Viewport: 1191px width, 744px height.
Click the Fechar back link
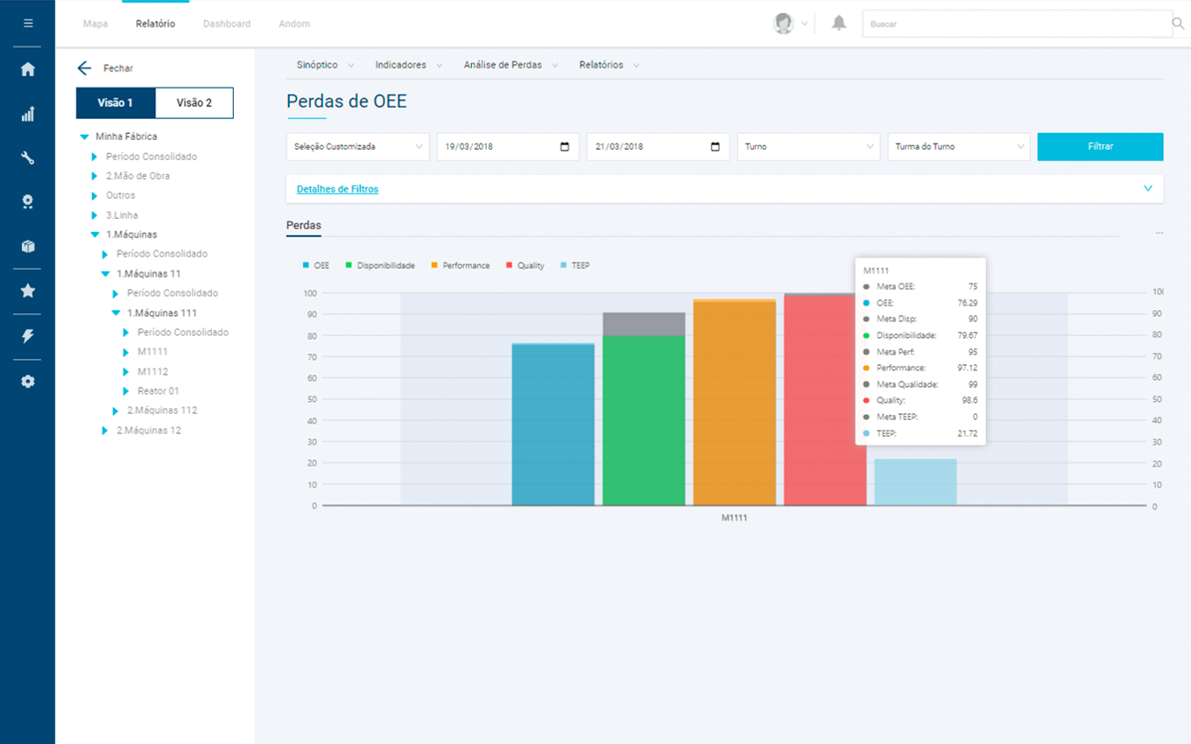coord(105,68)
